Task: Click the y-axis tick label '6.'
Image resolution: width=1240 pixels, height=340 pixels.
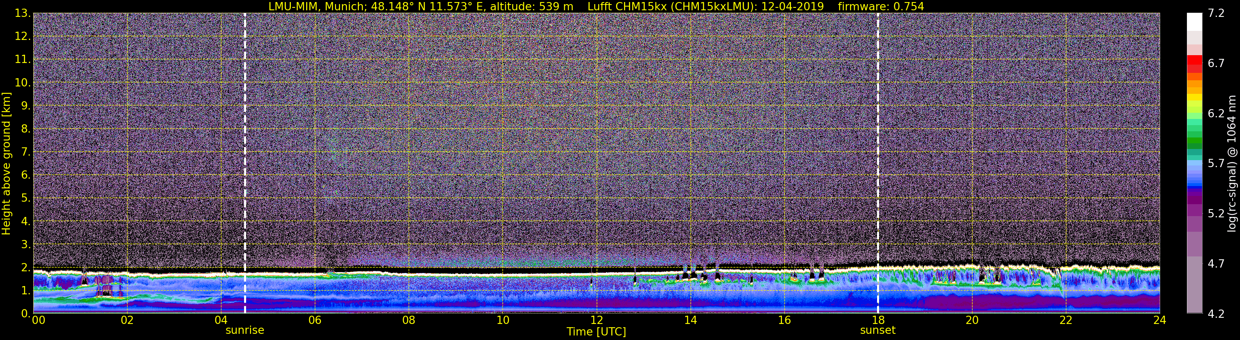Action: point(26,175)
